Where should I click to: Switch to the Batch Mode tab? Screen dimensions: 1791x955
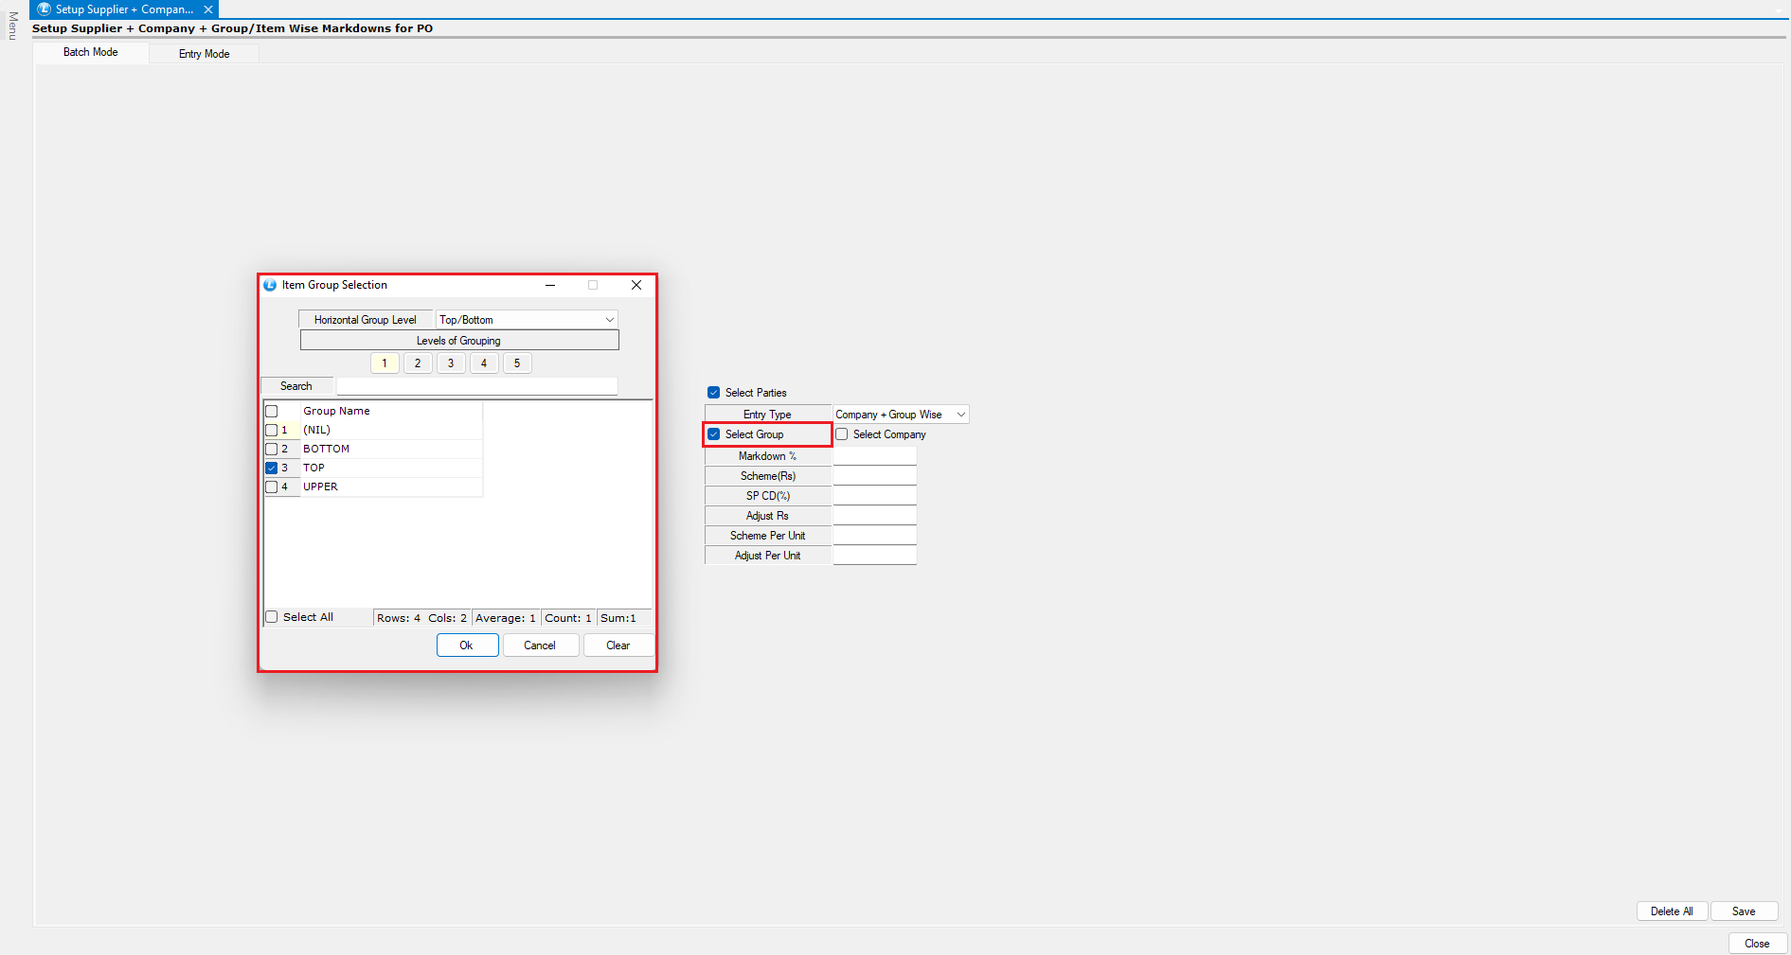[91, 53]
